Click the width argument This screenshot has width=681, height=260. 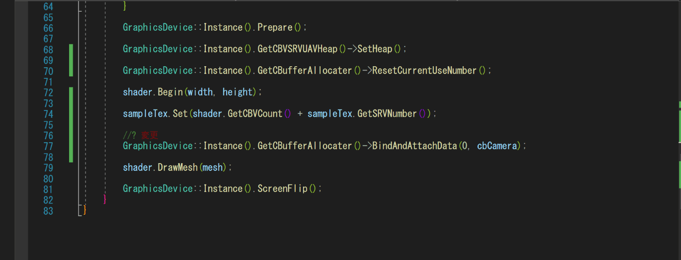[x=200, y=92]
